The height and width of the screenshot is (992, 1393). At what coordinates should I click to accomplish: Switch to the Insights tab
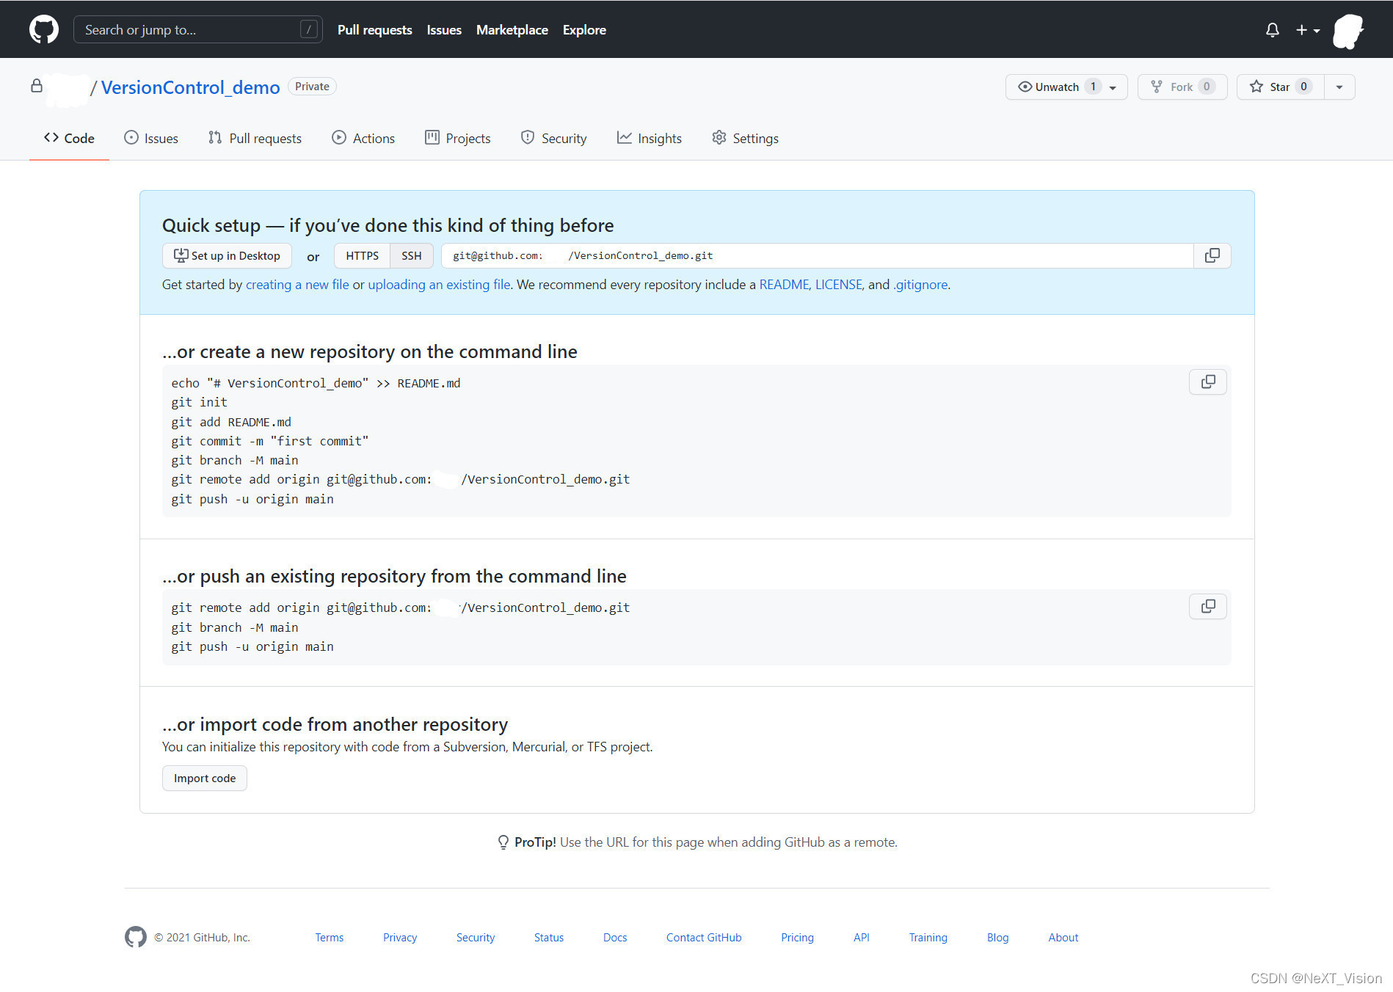coord(650,138)
